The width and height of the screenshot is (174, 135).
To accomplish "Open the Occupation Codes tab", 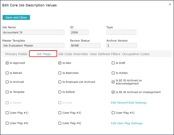I will 136,54.
